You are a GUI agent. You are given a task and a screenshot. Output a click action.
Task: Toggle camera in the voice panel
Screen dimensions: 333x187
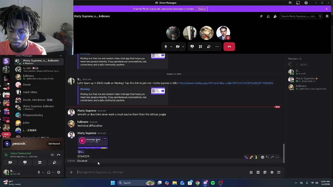click(10, 162)
